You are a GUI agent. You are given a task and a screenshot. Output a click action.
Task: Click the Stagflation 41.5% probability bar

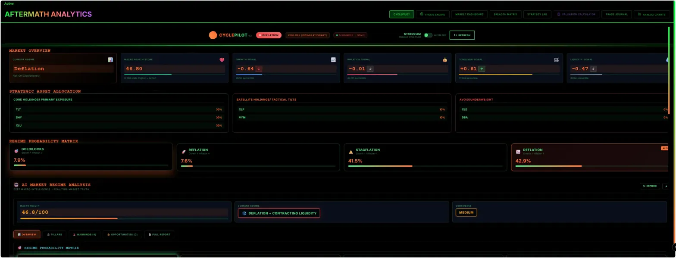coord(425,166)
